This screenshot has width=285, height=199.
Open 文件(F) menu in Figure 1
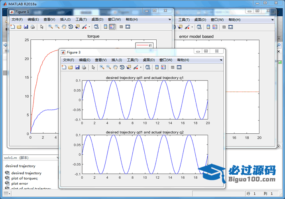(x=17, y=20)
